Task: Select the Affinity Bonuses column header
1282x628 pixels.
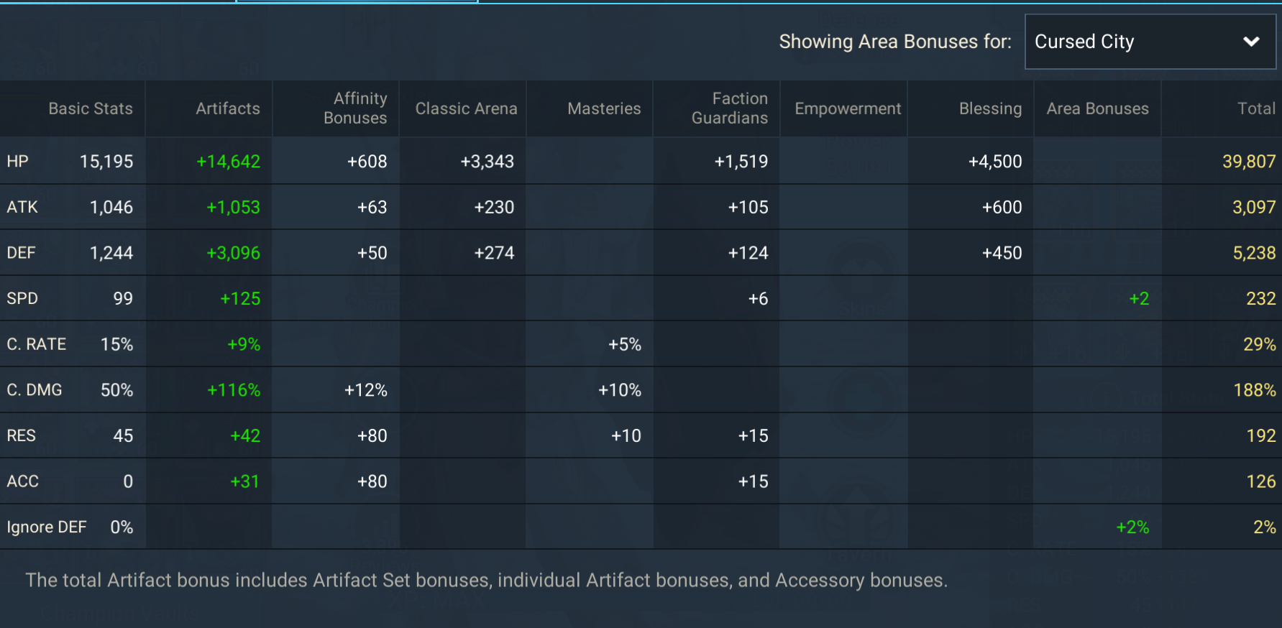Action: click(355, 108)
